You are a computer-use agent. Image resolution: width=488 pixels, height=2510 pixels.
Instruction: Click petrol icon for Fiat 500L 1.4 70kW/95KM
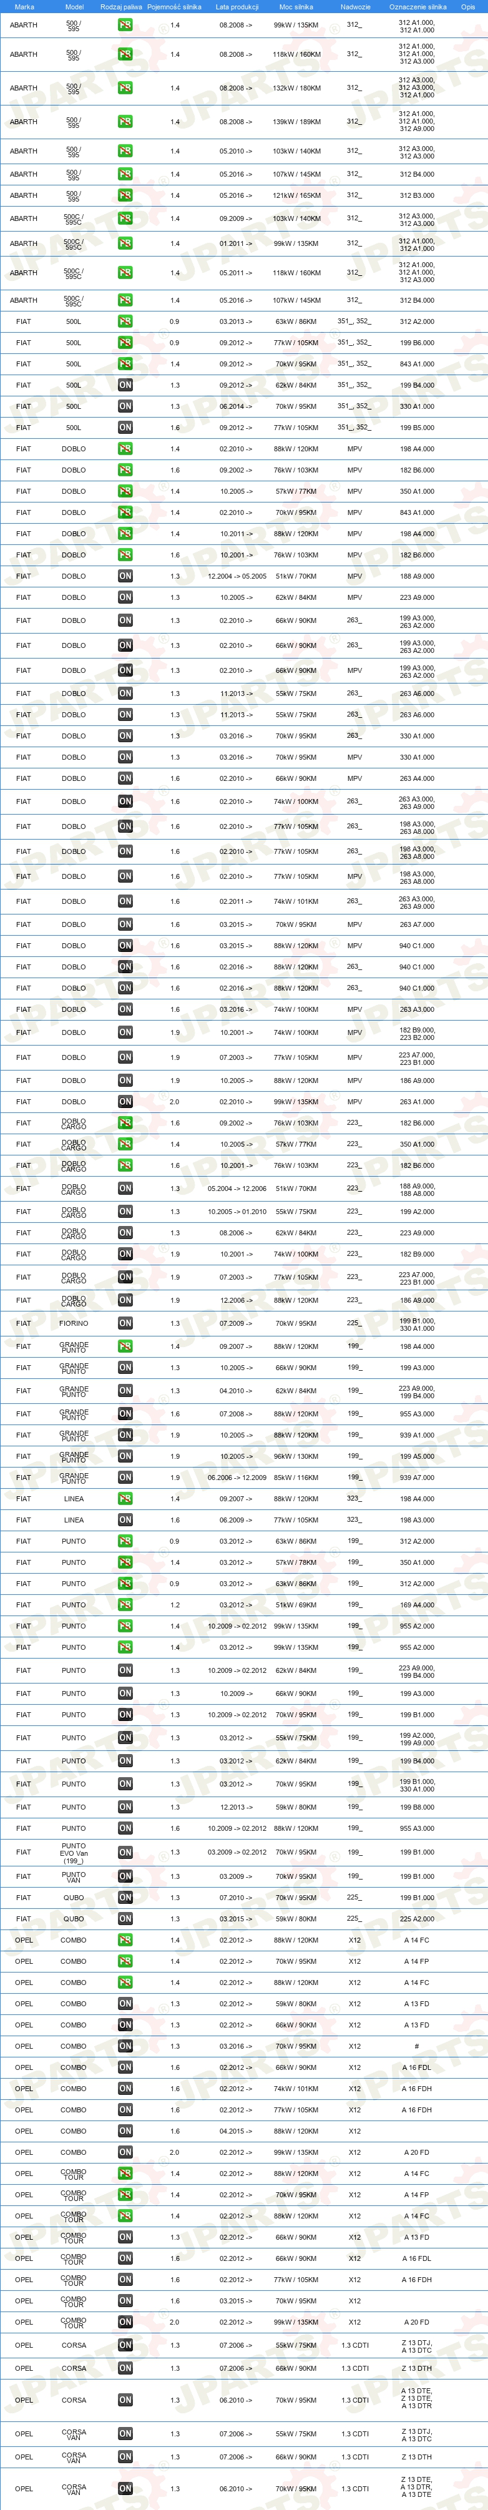(125, 363)
